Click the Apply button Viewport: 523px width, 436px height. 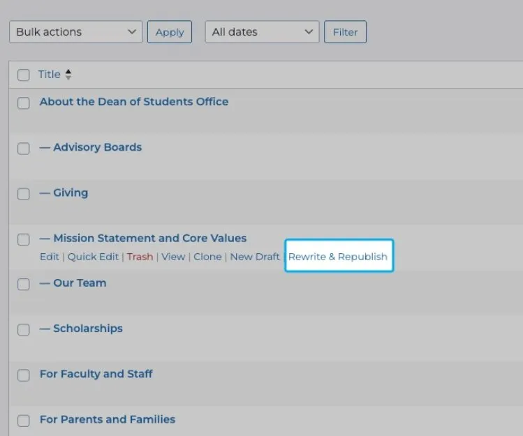pos(170,32)
